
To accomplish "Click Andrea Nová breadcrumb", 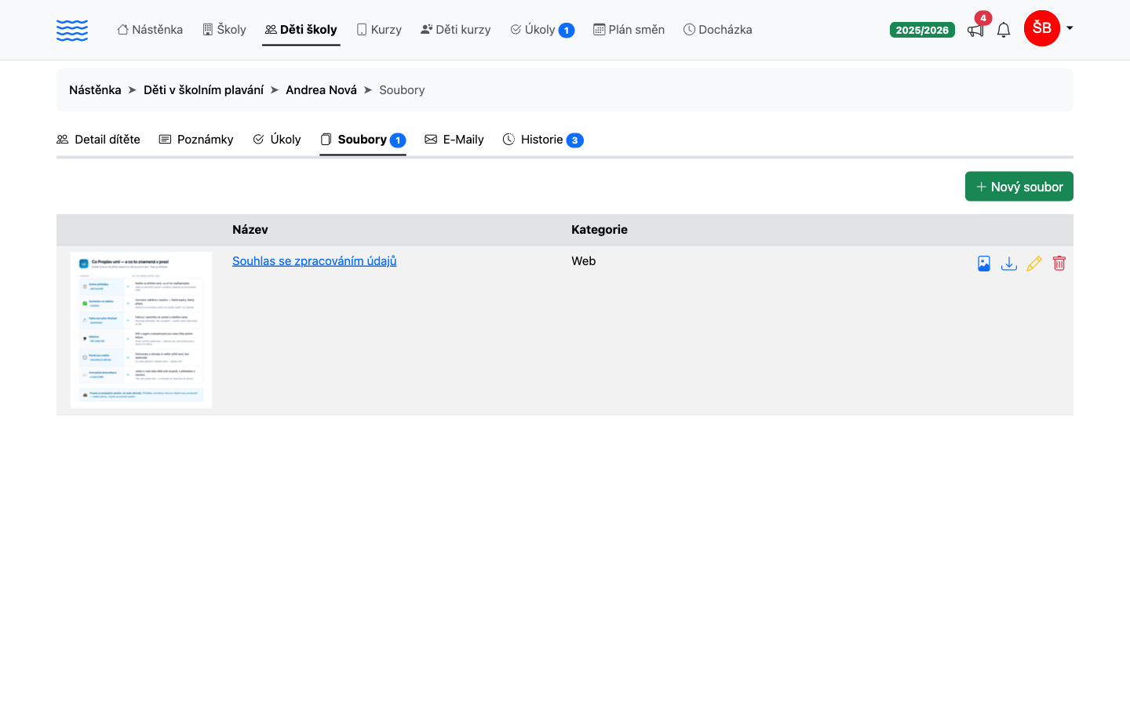I will pos(321,90).
